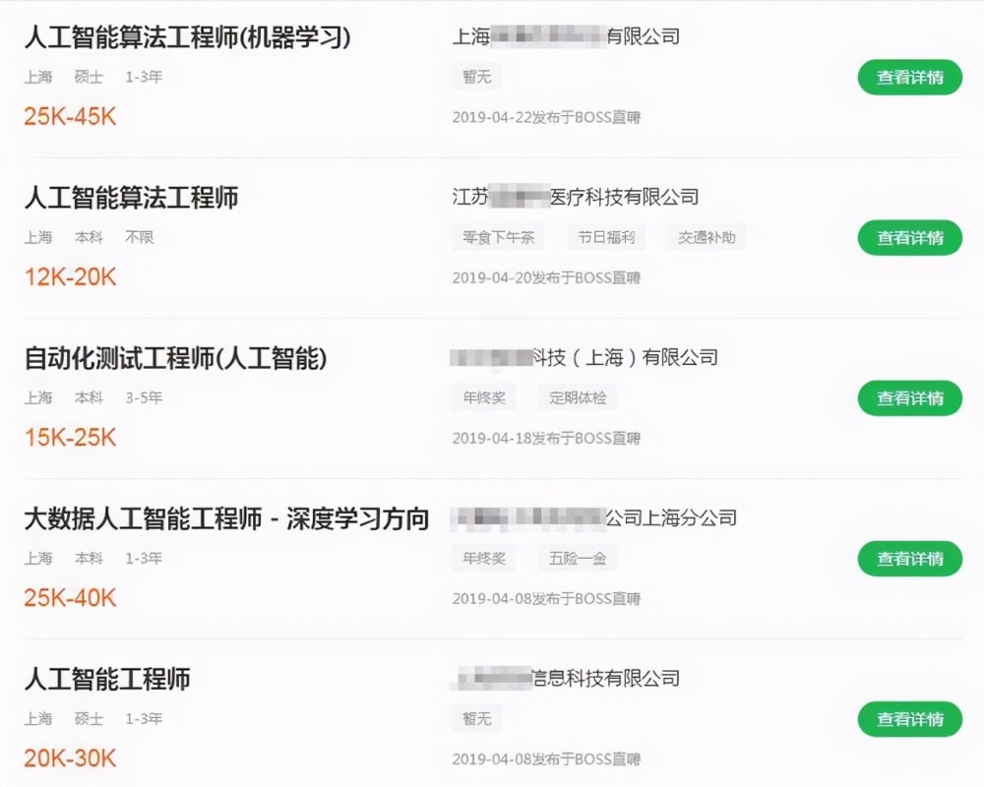Click the 15K-25K salary text
This screenshot has height=787, width=984.
(70, 438)
